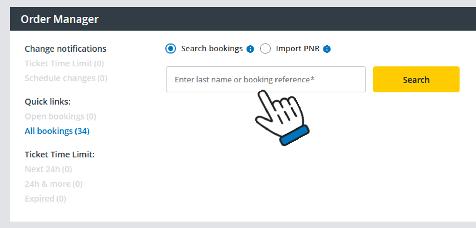The height and width of the screenshot is (228, 476).
Task: Click the info icon beside Search bookings
Action: (x=250, y=49)
